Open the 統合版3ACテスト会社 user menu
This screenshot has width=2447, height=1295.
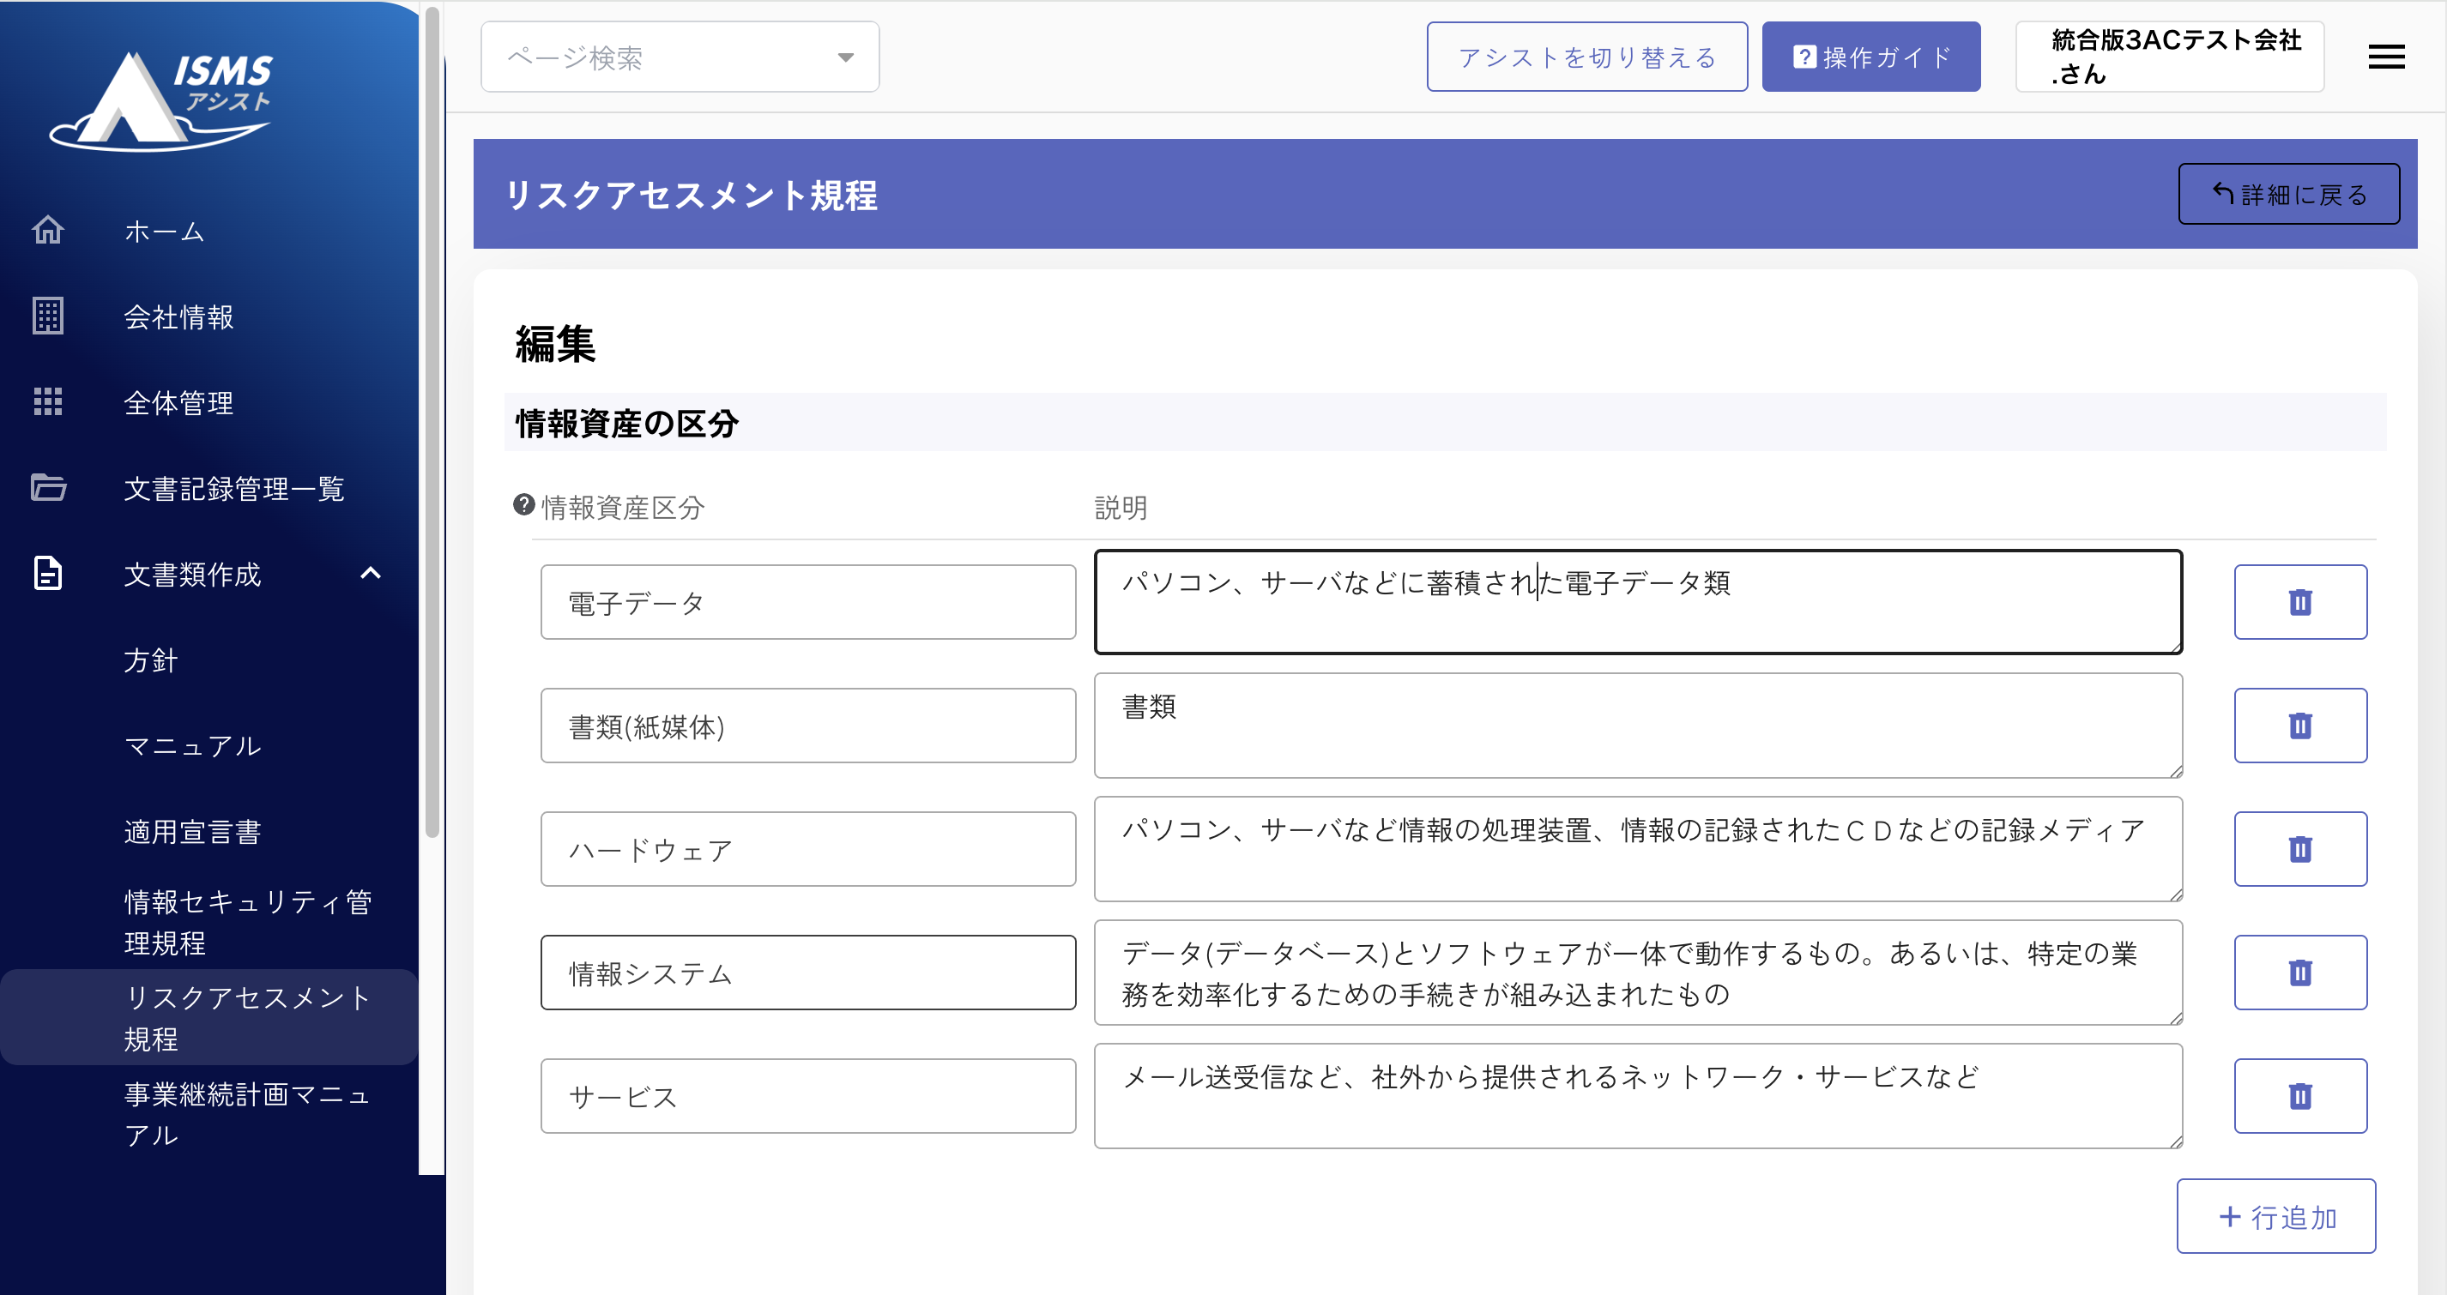[x=2169, y=57]
